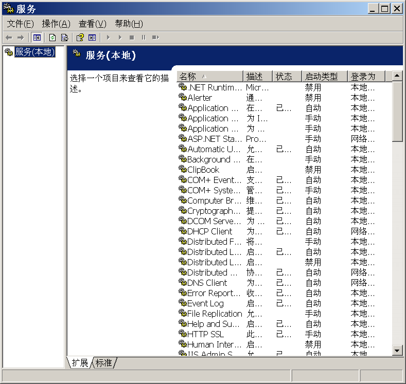Click the Restart Service icon
Screen dimensions: 406x384
pyautogui.click(x=155, y=38)
